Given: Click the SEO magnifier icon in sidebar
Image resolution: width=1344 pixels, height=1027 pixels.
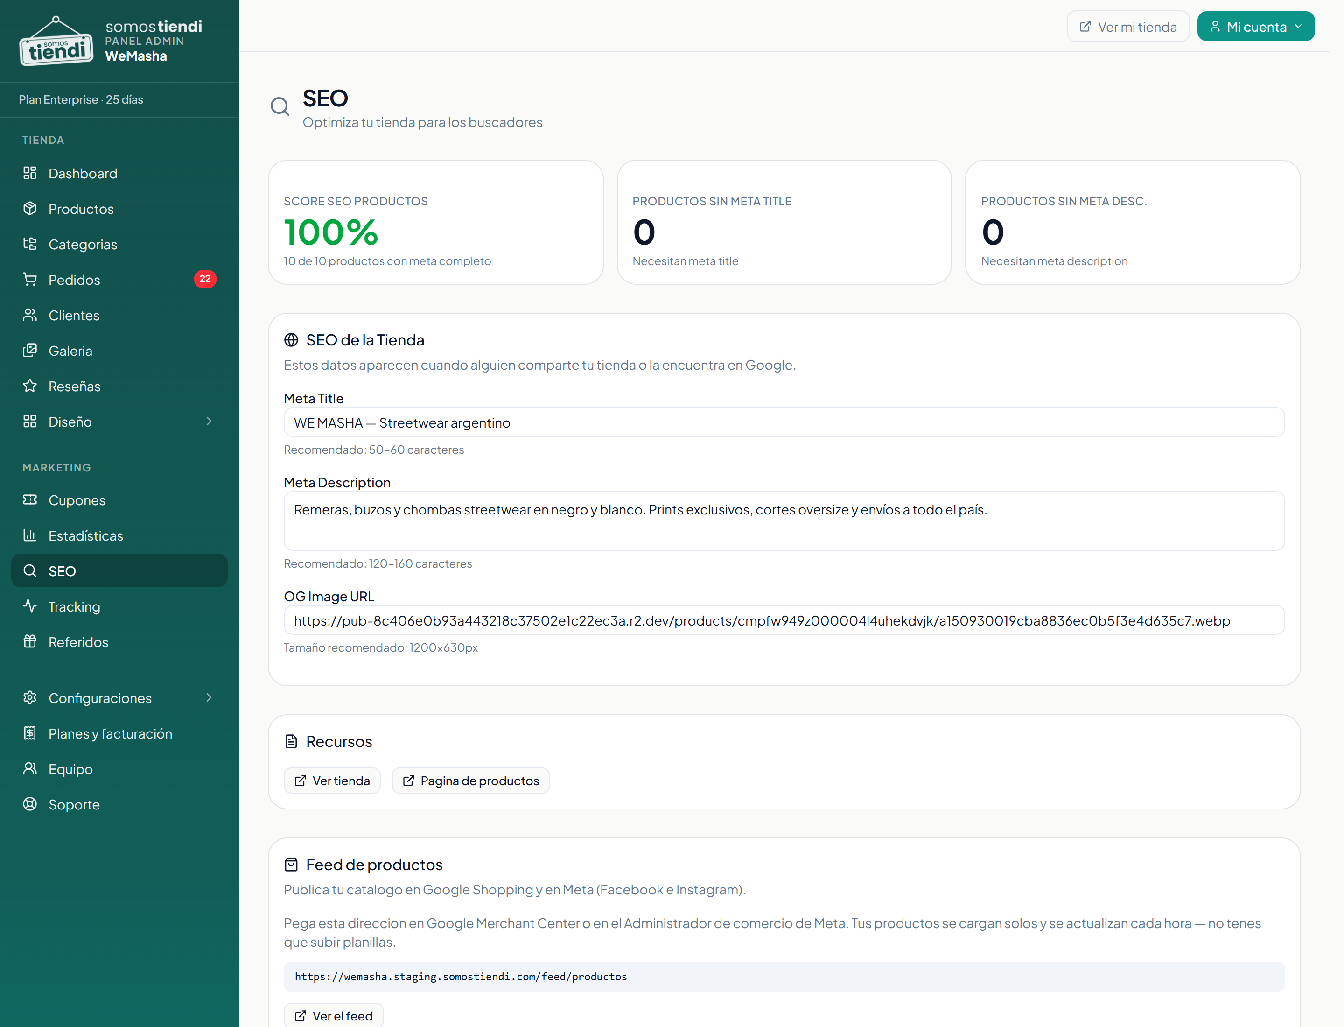Looking at the screenshot, I should click(x=30, y=570).
